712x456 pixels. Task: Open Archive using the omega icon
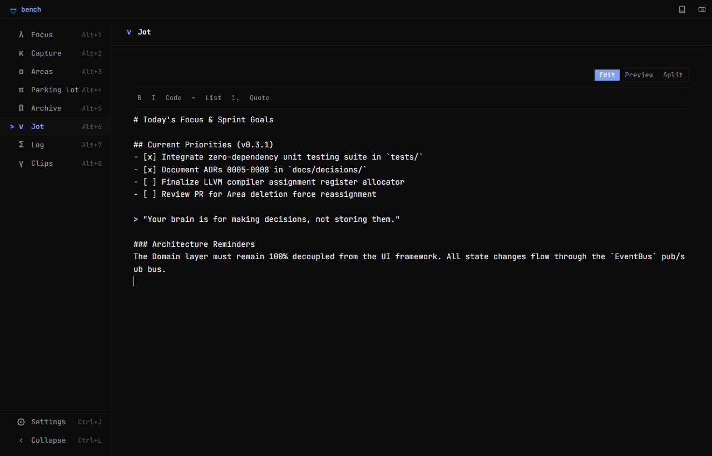click(21, 108)
